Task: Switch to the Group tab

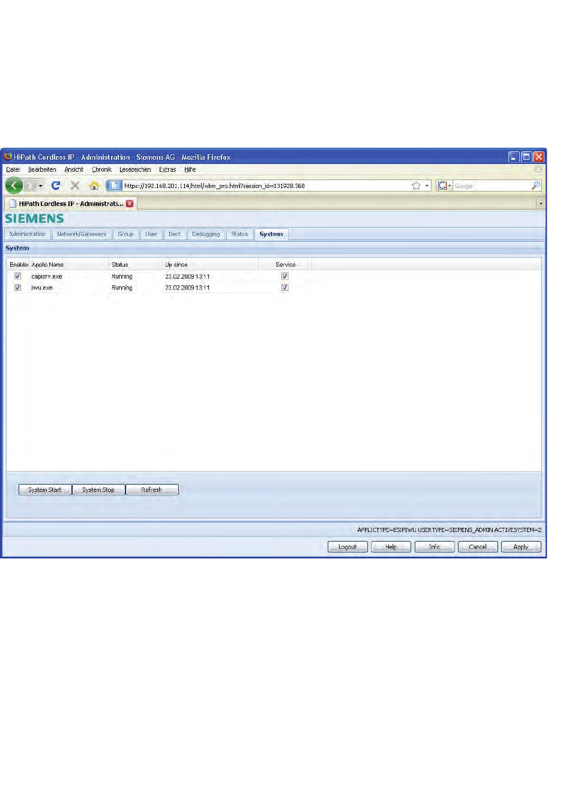Action: point(126,234)
